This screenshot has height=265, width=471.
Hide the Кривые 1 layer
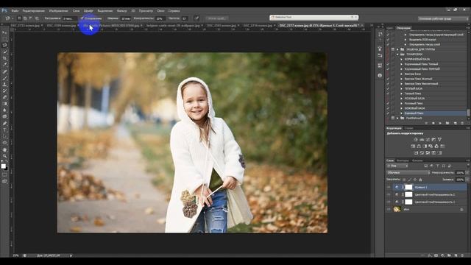point(389,187)
